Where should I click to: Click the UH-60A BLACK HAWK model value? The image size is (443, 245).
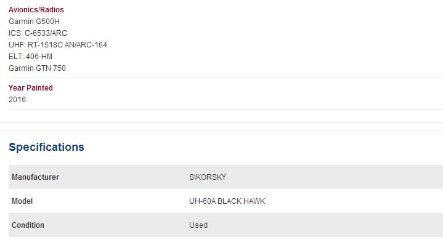(227, 201)
